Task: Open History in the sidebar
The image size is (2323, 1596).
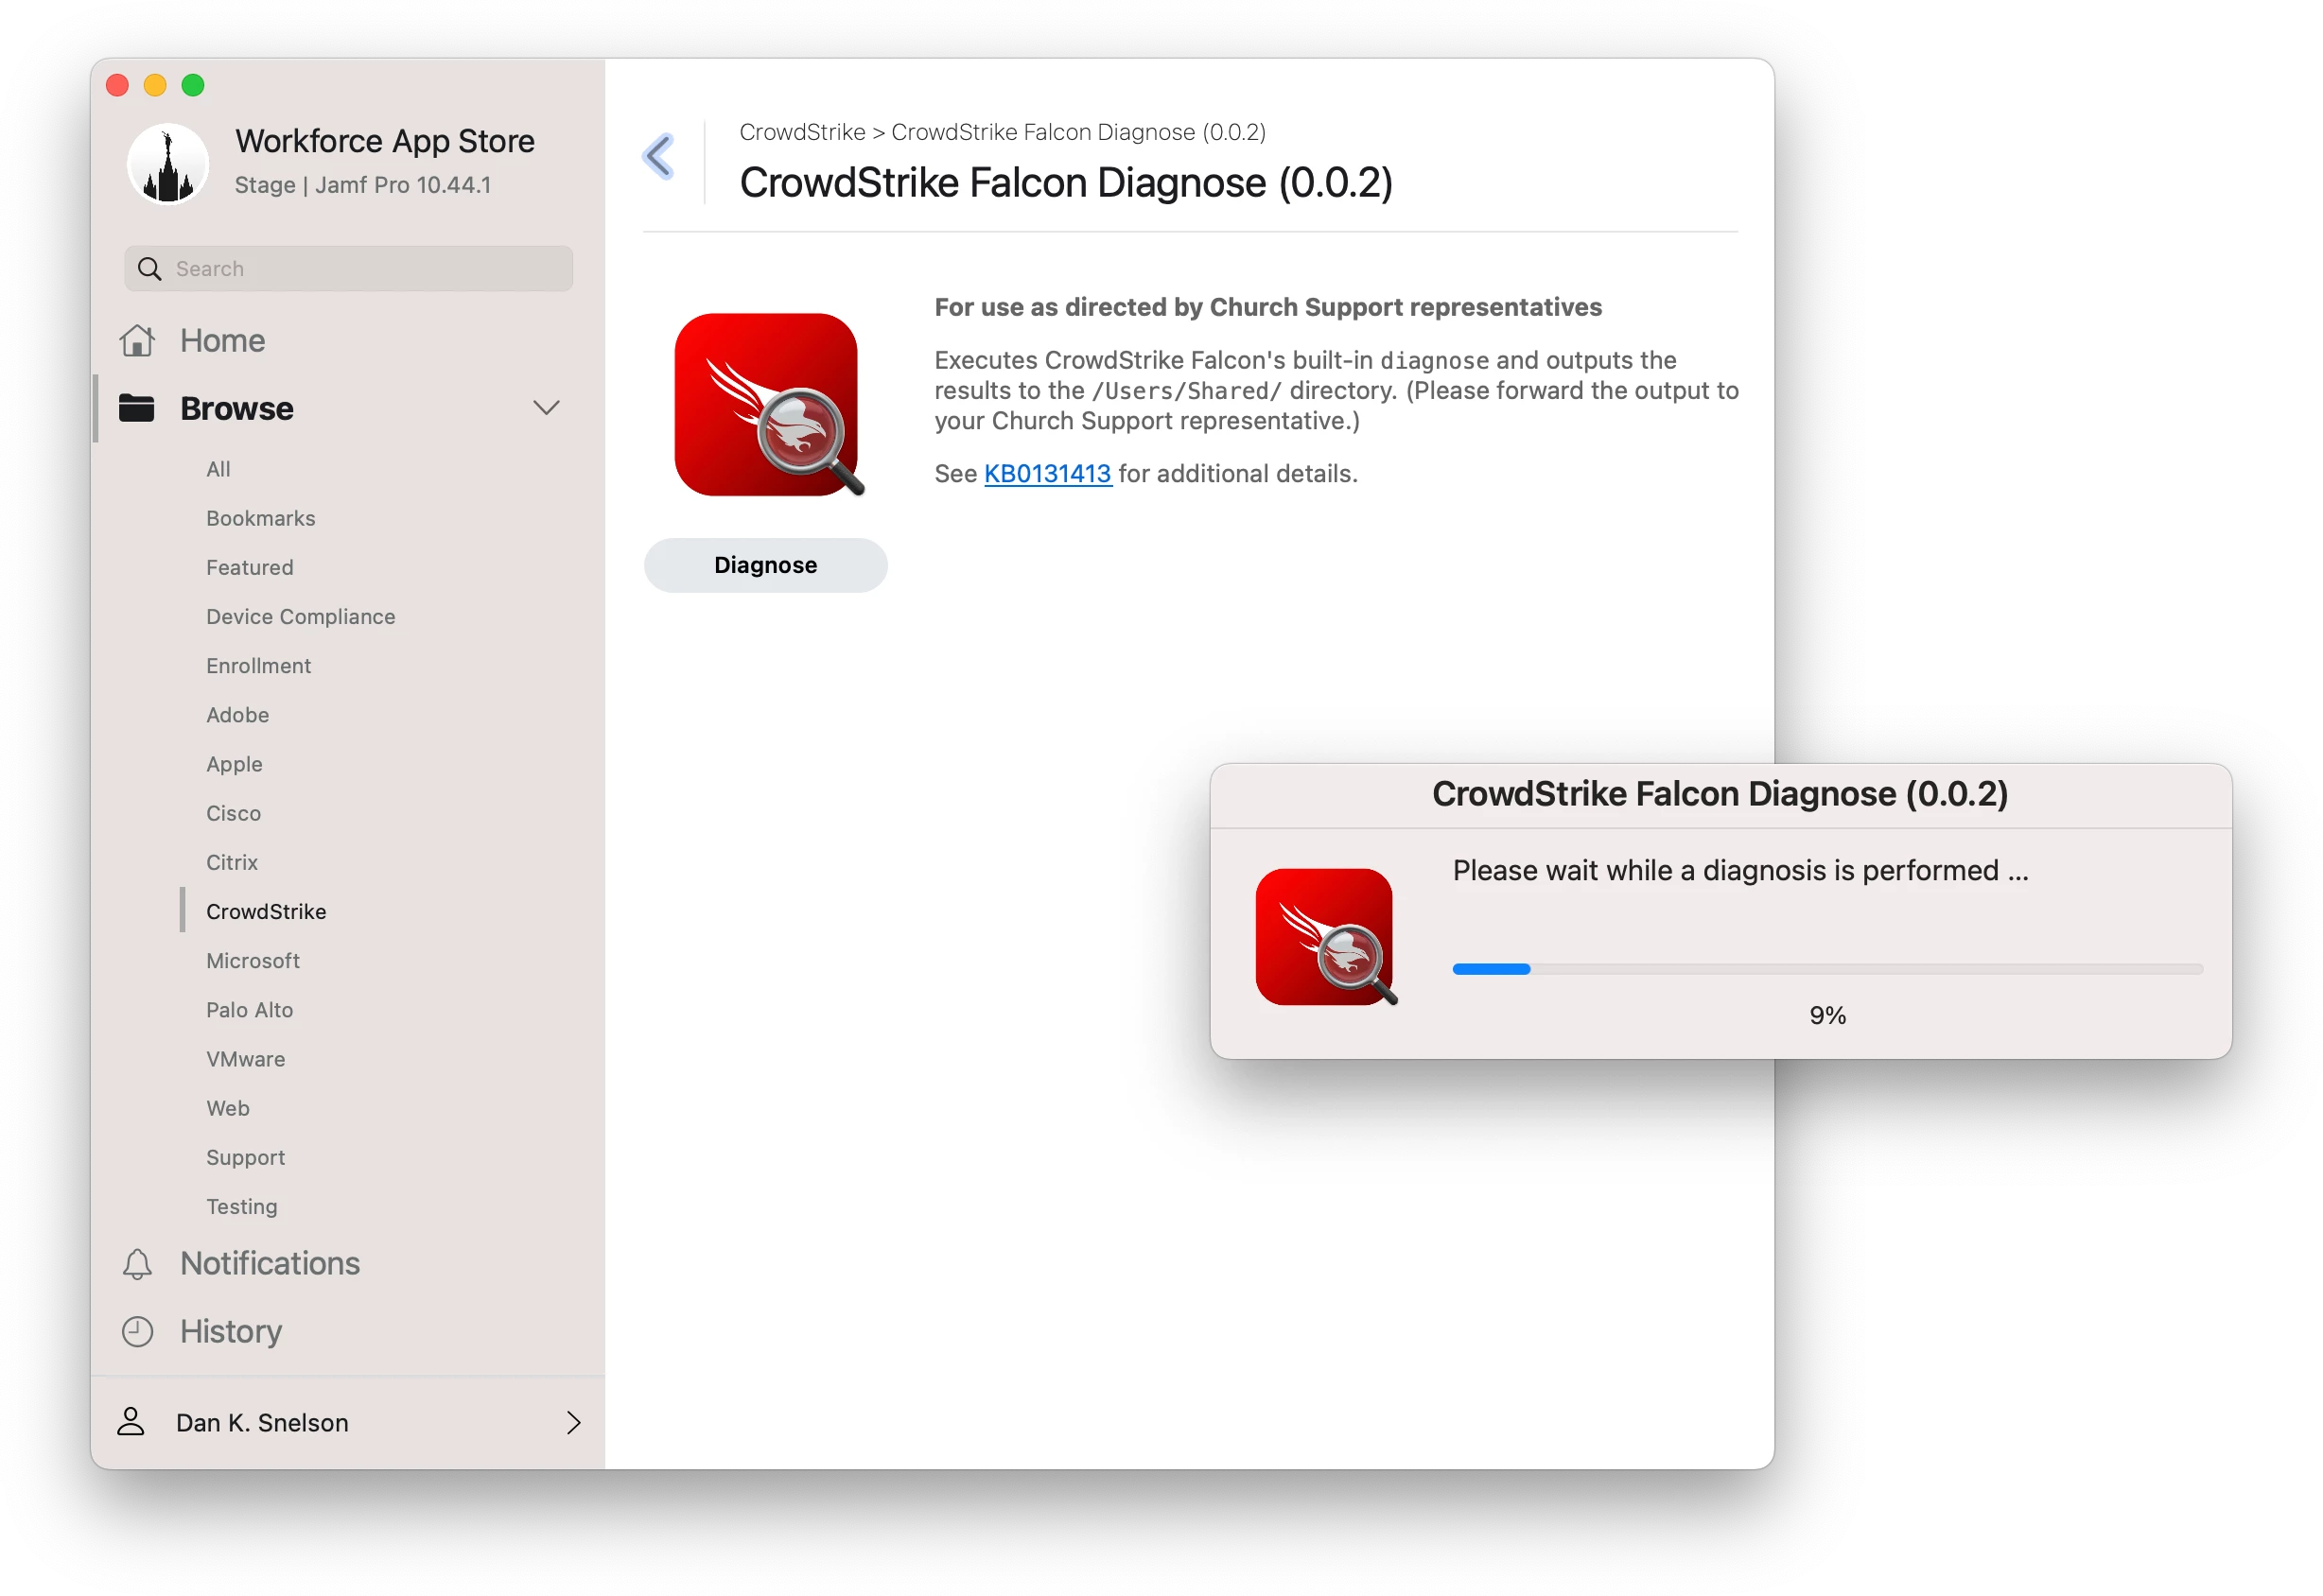Action: coord(231,1332)
